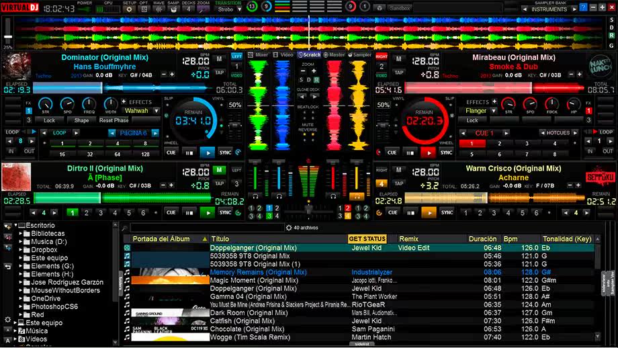The height and width of the screenshot is (348, 618).
Task: Click the Reset Phase button
Action: point(114,120)
